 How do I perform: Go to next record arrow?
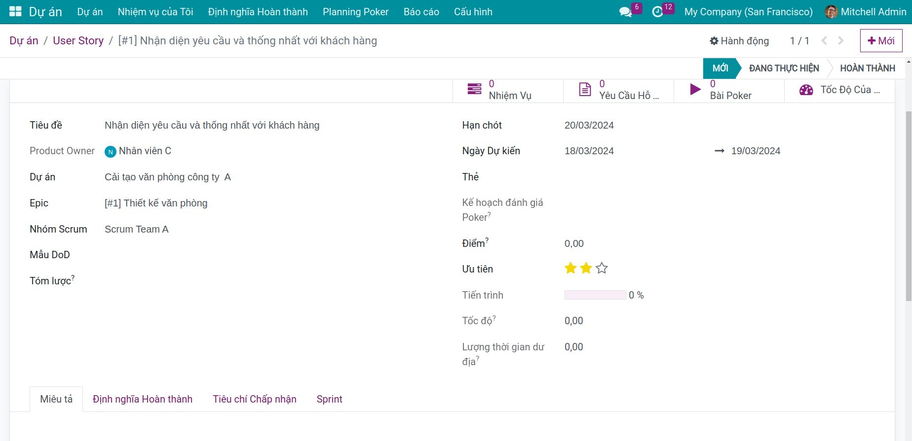click(x=841, y=41)
